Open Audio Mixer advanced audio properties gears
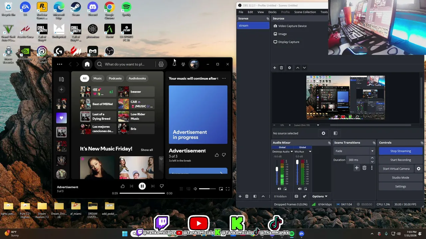 [305, 196]
